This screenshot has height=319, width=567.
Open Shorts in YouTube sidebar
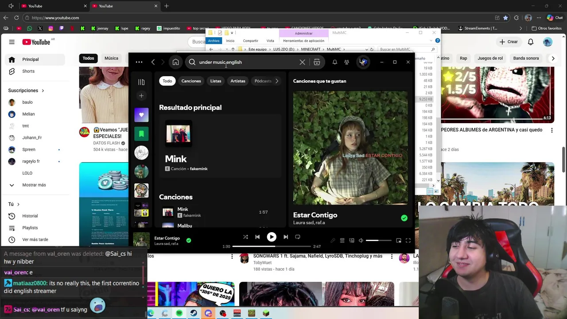click(28, 71)
